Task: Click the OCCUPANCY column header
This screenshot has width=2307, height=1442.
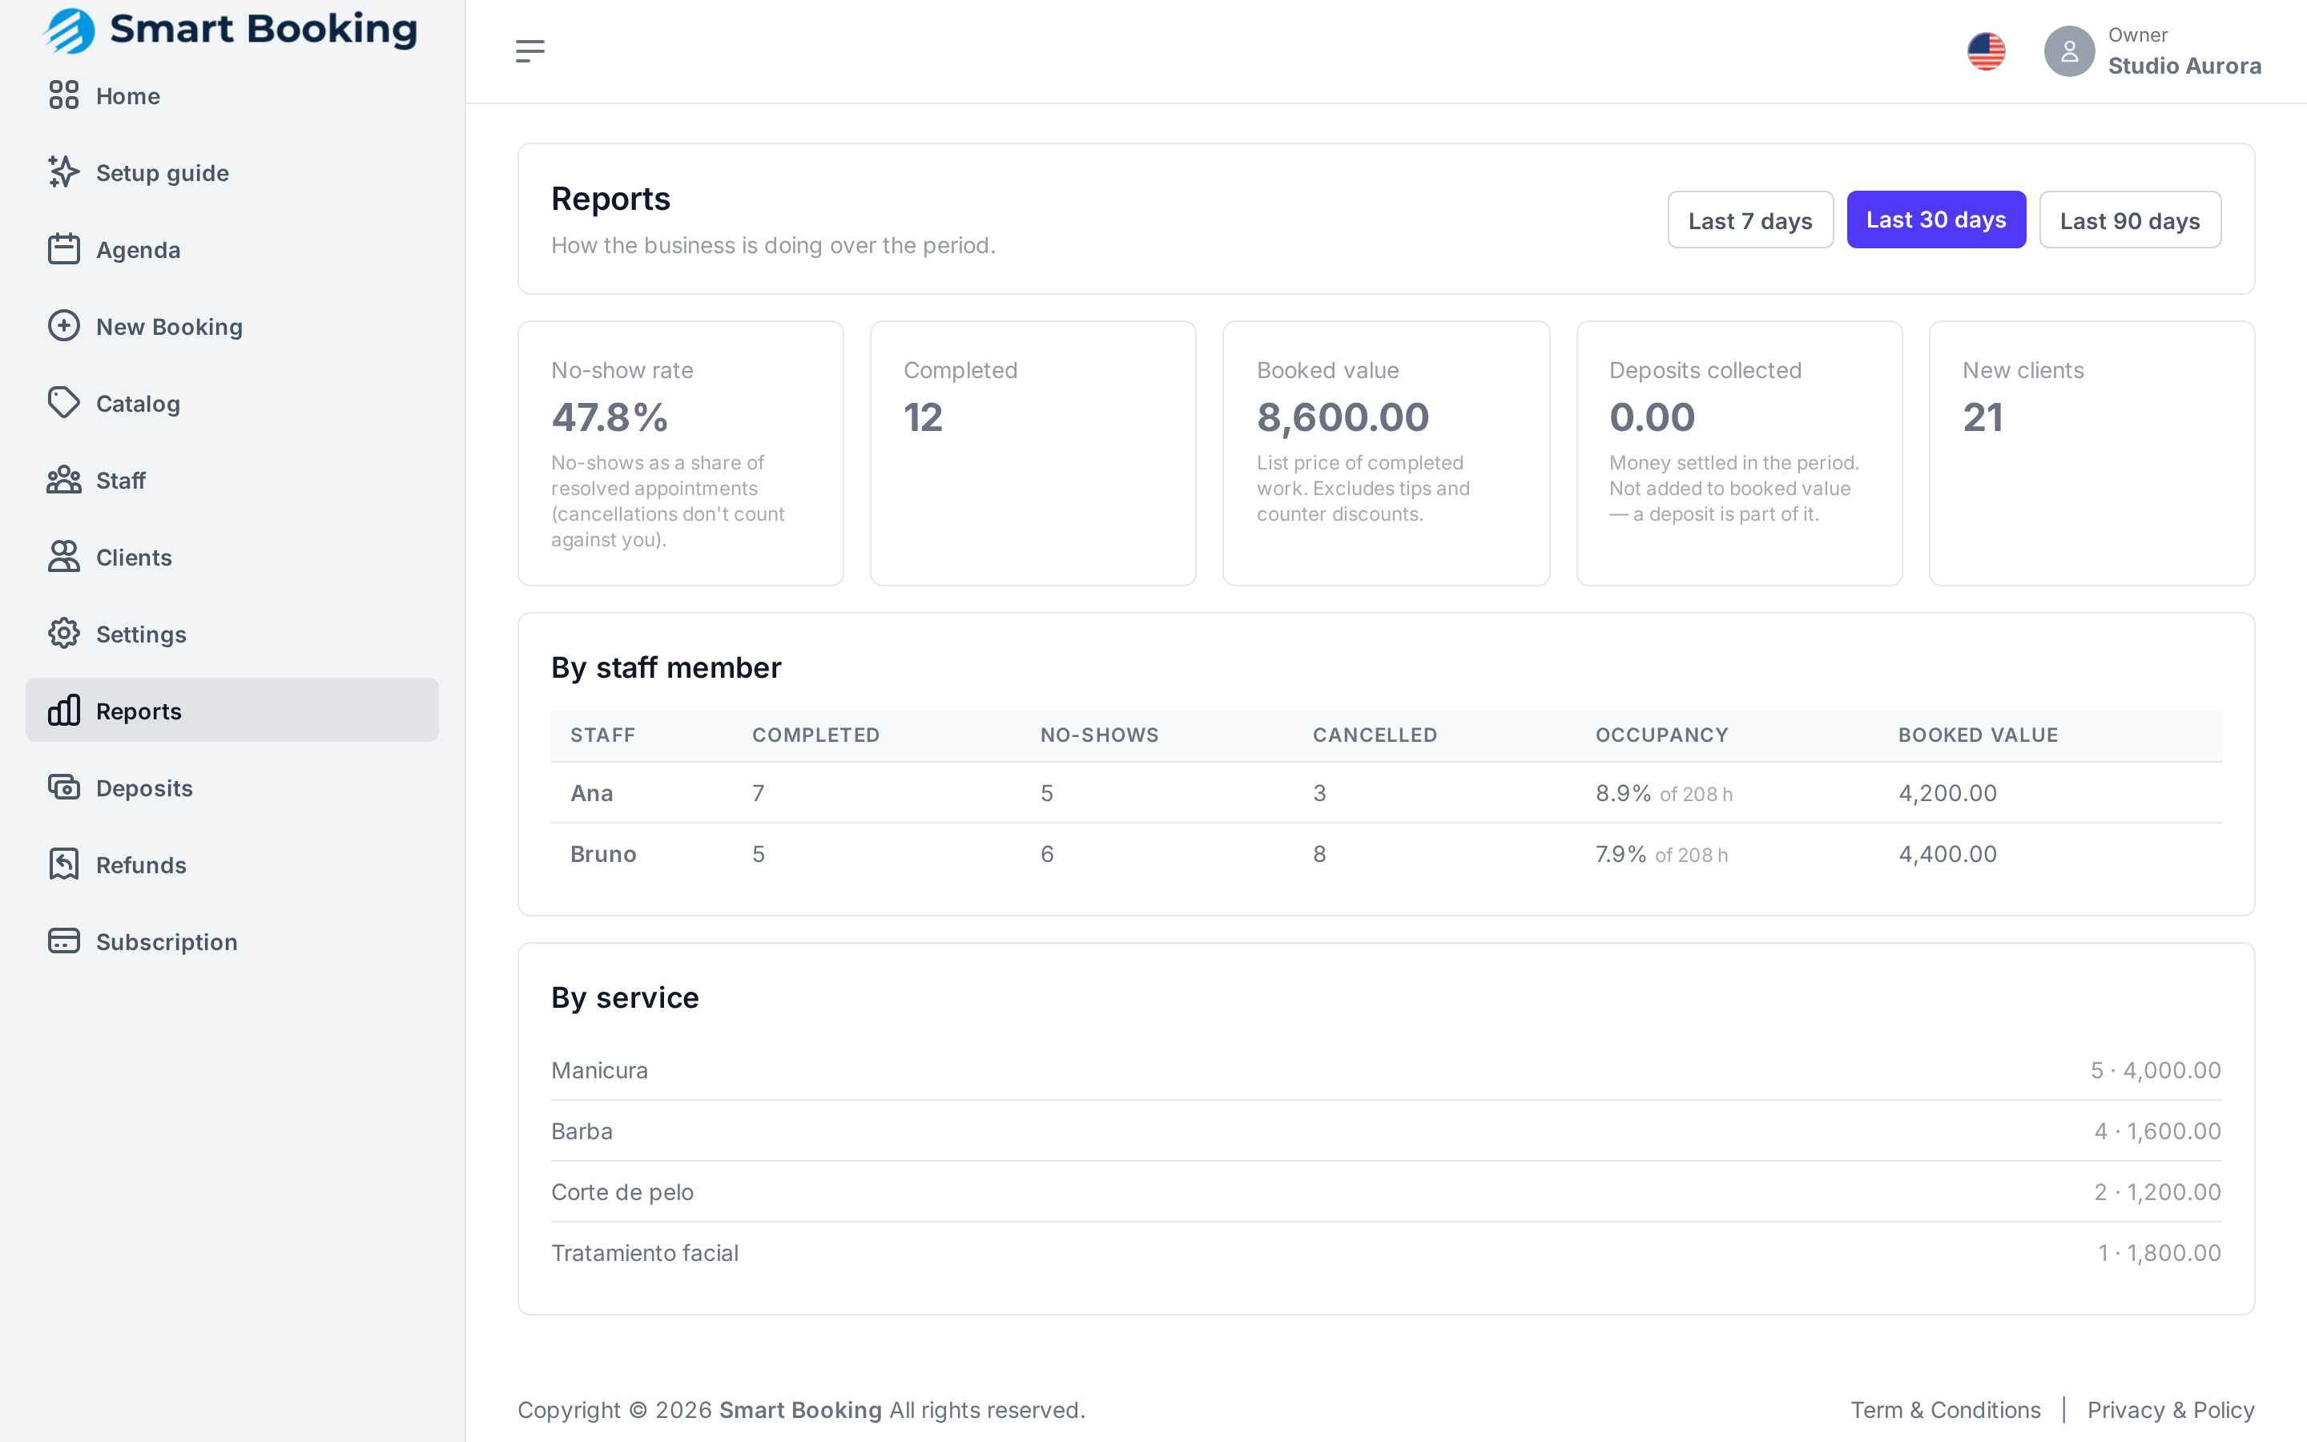Action: click(x=1661, y=735)
